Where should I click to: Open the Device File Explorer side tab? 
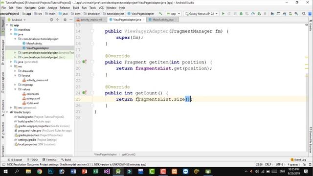pyautogui.click(x=311, y=140)
